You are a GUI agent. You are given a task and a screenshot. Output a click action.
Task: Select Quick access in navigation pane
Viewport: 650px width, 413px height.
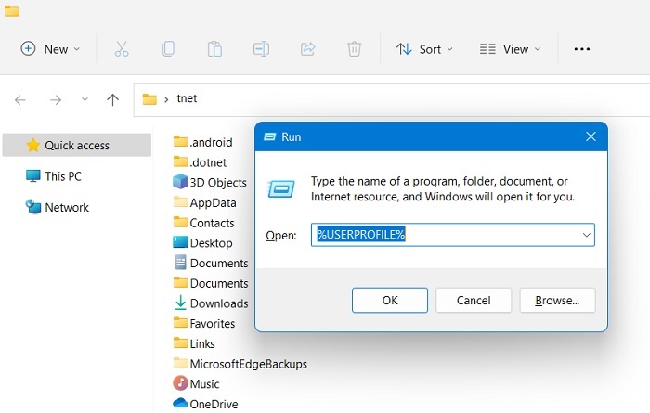point(77,145)
